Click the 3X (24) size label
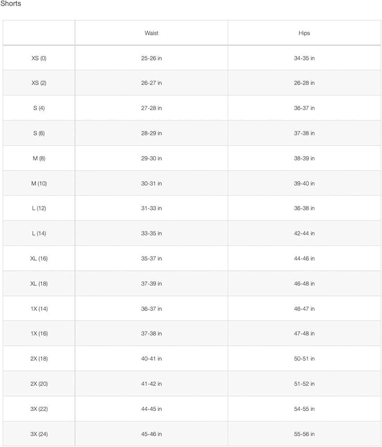The height and width of the screenshot is (447, 382). [x=39, y=434]
